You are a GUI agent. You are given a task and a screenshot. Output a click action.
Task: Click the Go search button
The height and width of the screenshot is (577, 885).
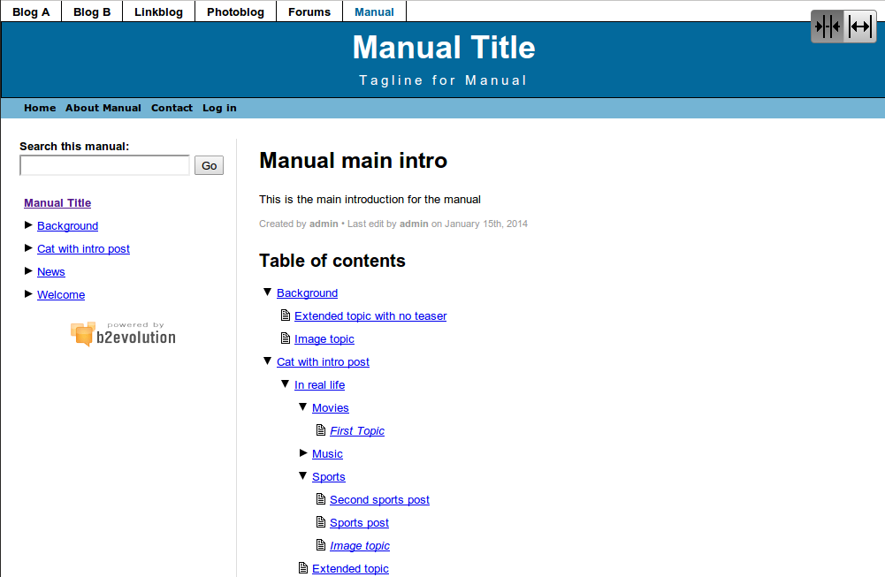[209, 165]
